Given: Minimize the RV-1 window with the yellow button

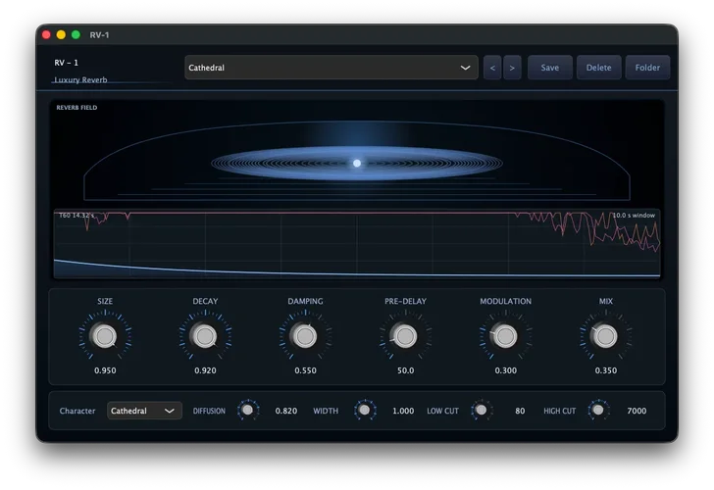Looking at the screenshot, I should [61, 34].
